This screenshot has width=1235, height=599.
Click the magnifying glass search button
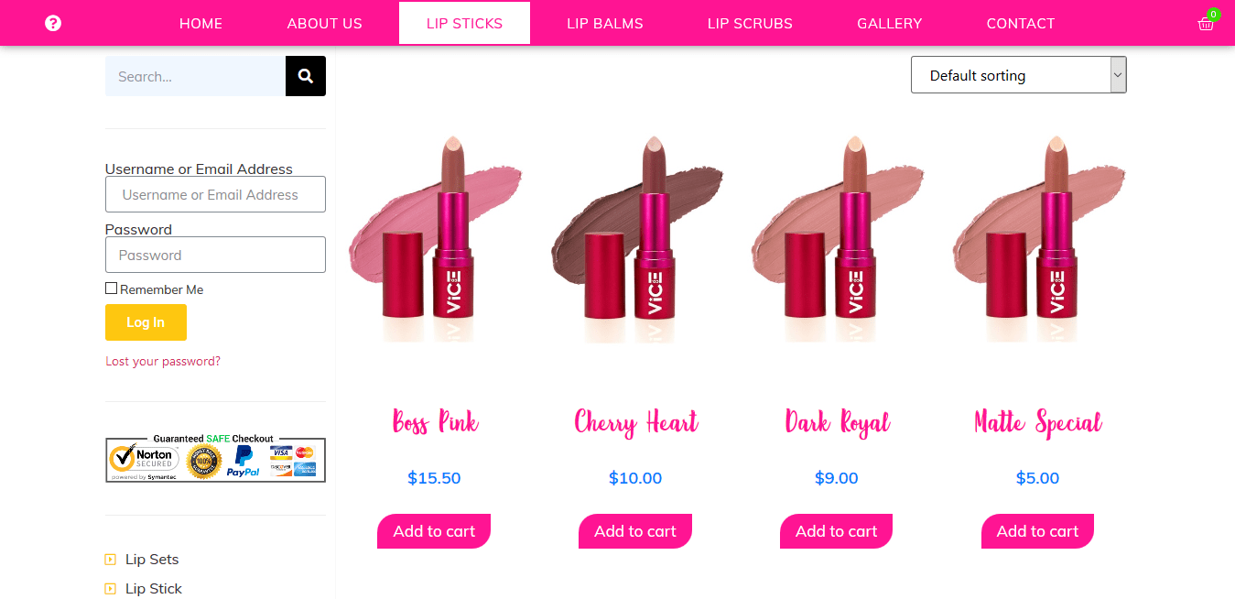306,76
